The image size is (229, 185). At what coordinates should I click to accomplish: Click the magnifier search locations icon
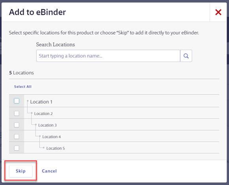pos(186,56)
